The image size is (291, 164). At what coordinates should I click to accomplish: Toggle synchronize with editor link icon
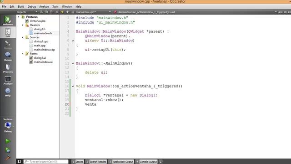pos(46,12)
